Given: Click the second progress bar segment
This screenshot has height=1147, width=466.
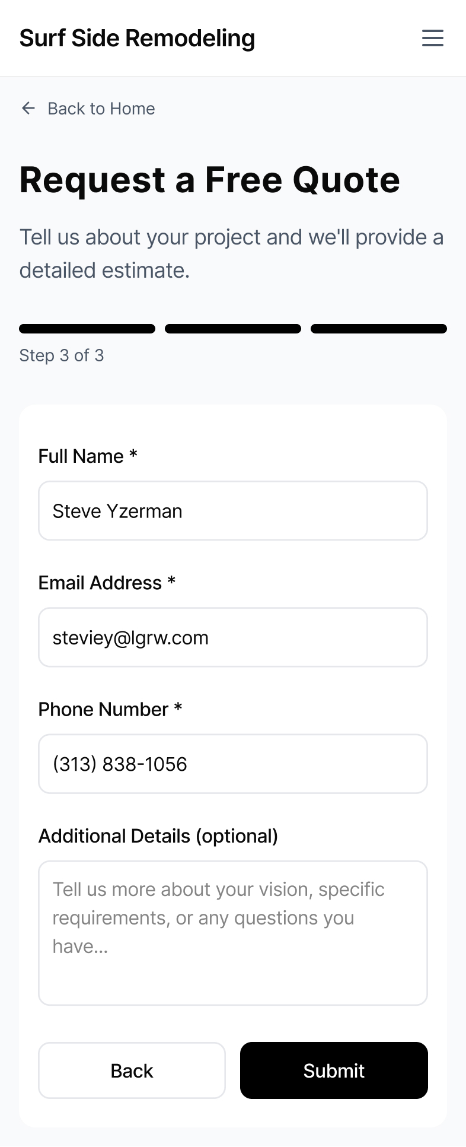Looking at the screenshot, I should click(233, 329).
